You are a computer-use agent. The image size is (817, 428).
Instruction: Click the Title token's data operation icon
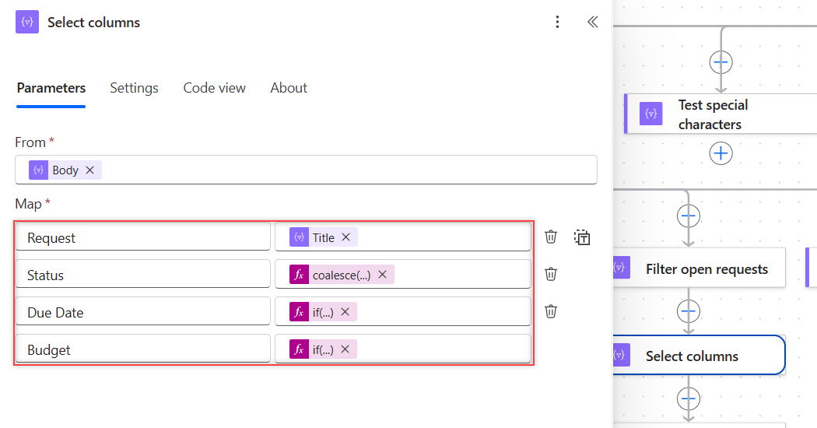[x=299, y=237]
